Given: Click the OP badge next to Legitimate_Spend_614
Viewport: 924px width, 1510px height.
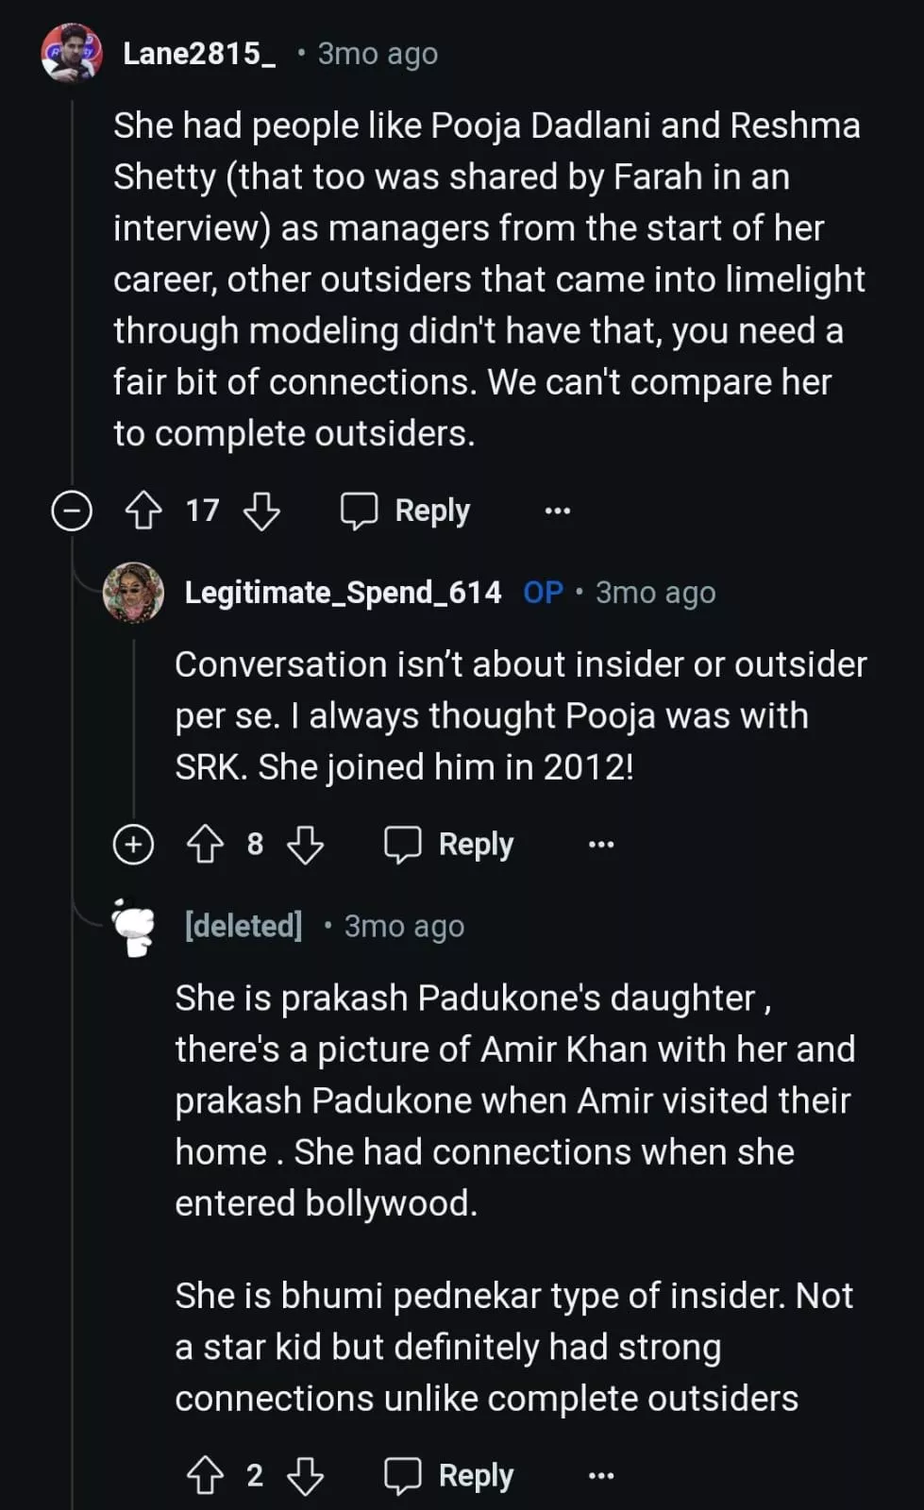Looking at the screenshot, I should (x=543, y=593).
